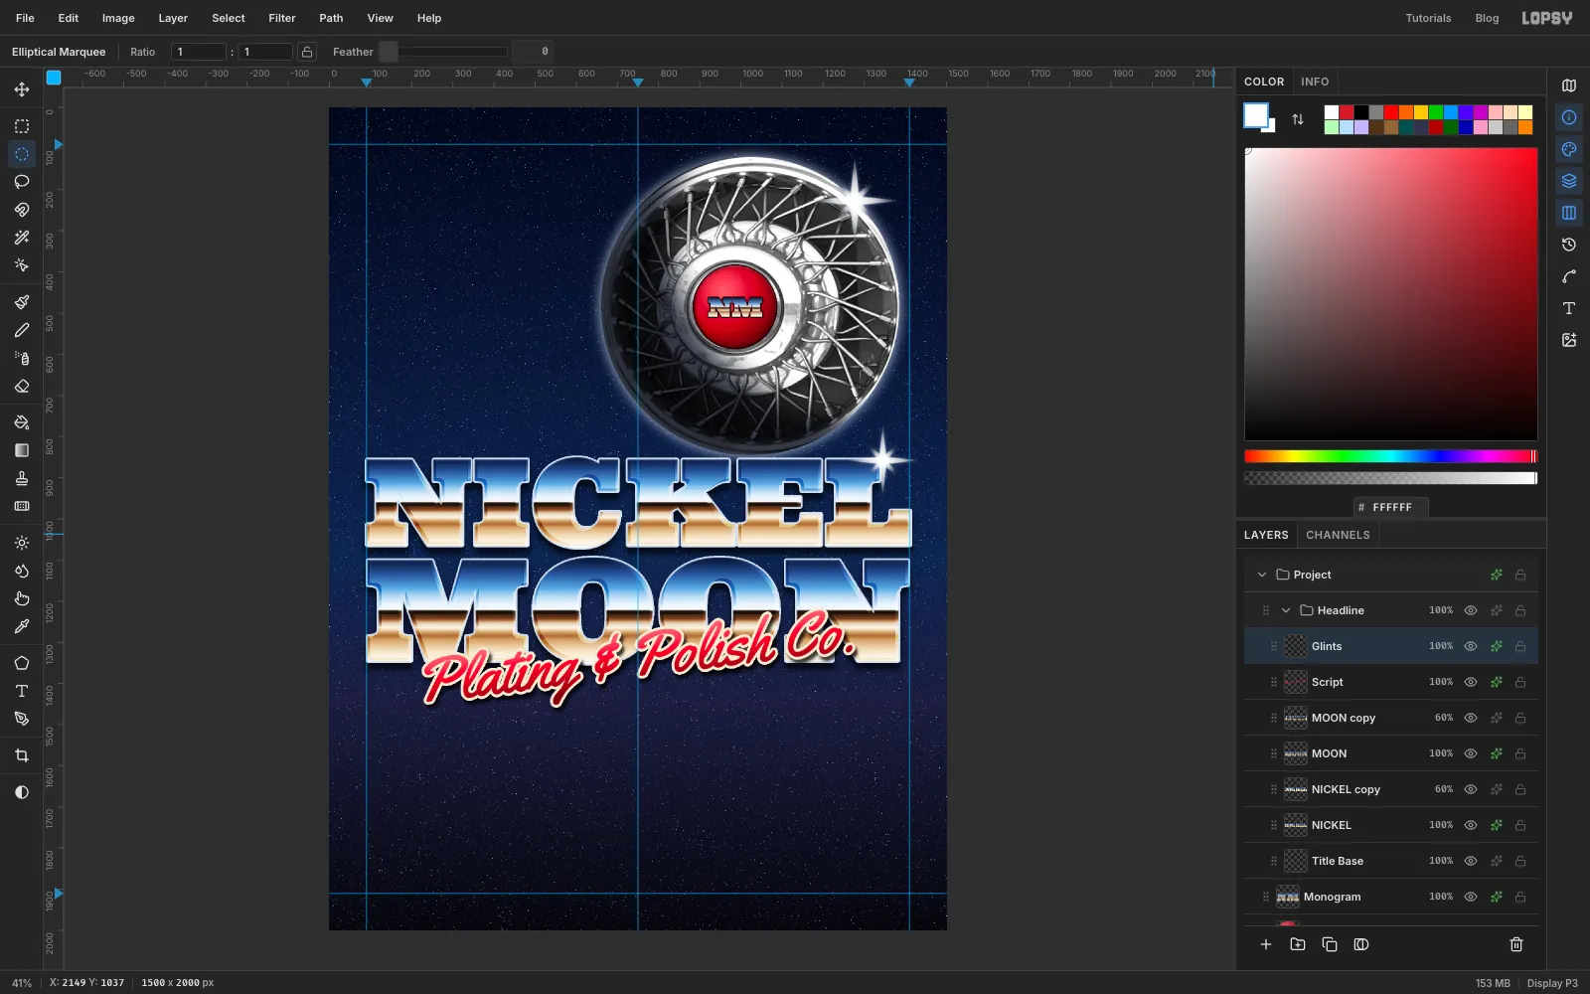
Task: Select the Pencil tool
Action: [22, 330]
